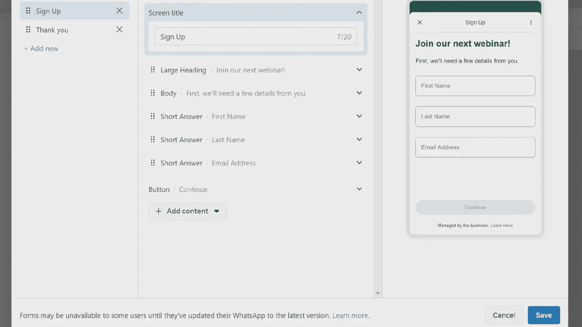Delete the Thank you screen using X
The image size is (582, 327).
pos(119,30)
